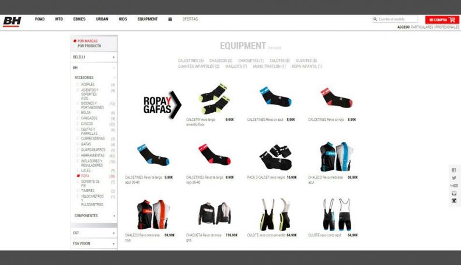Screen dimensions: 461x265
Task: Check the Cascos category checkbox
Action: [78, 124]
